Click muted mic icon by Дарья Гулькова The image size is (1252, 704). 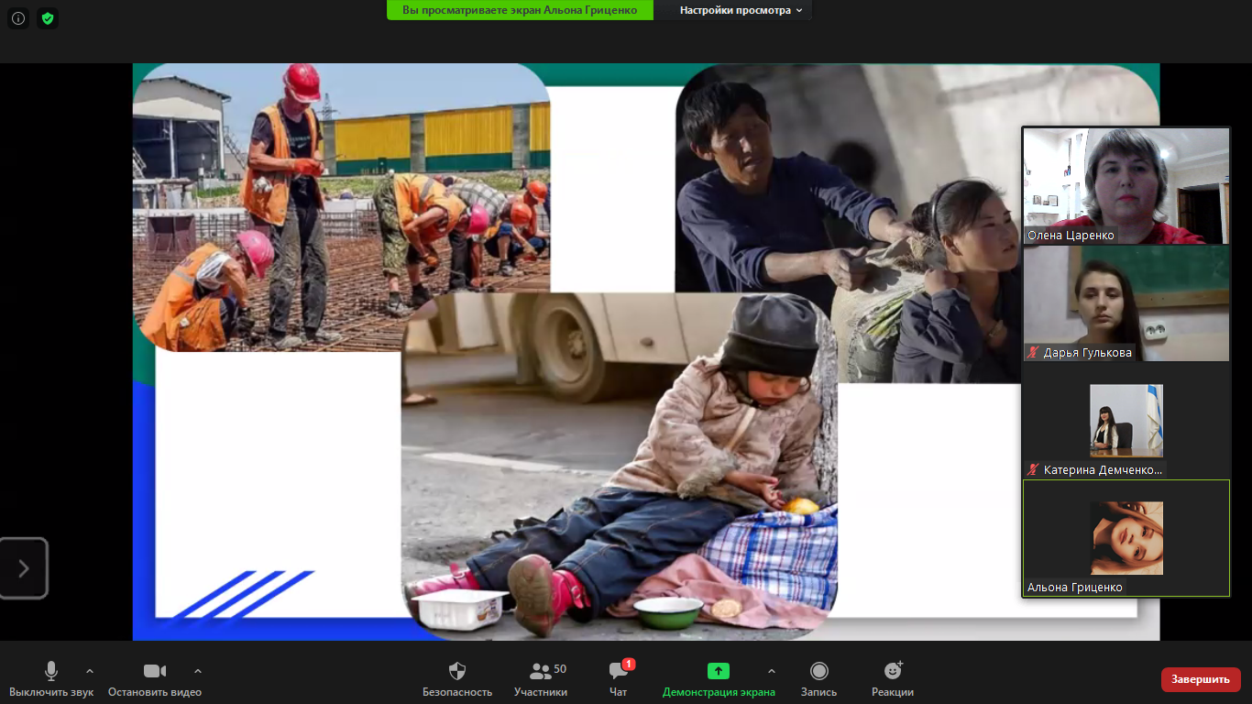coord(1034,353)
